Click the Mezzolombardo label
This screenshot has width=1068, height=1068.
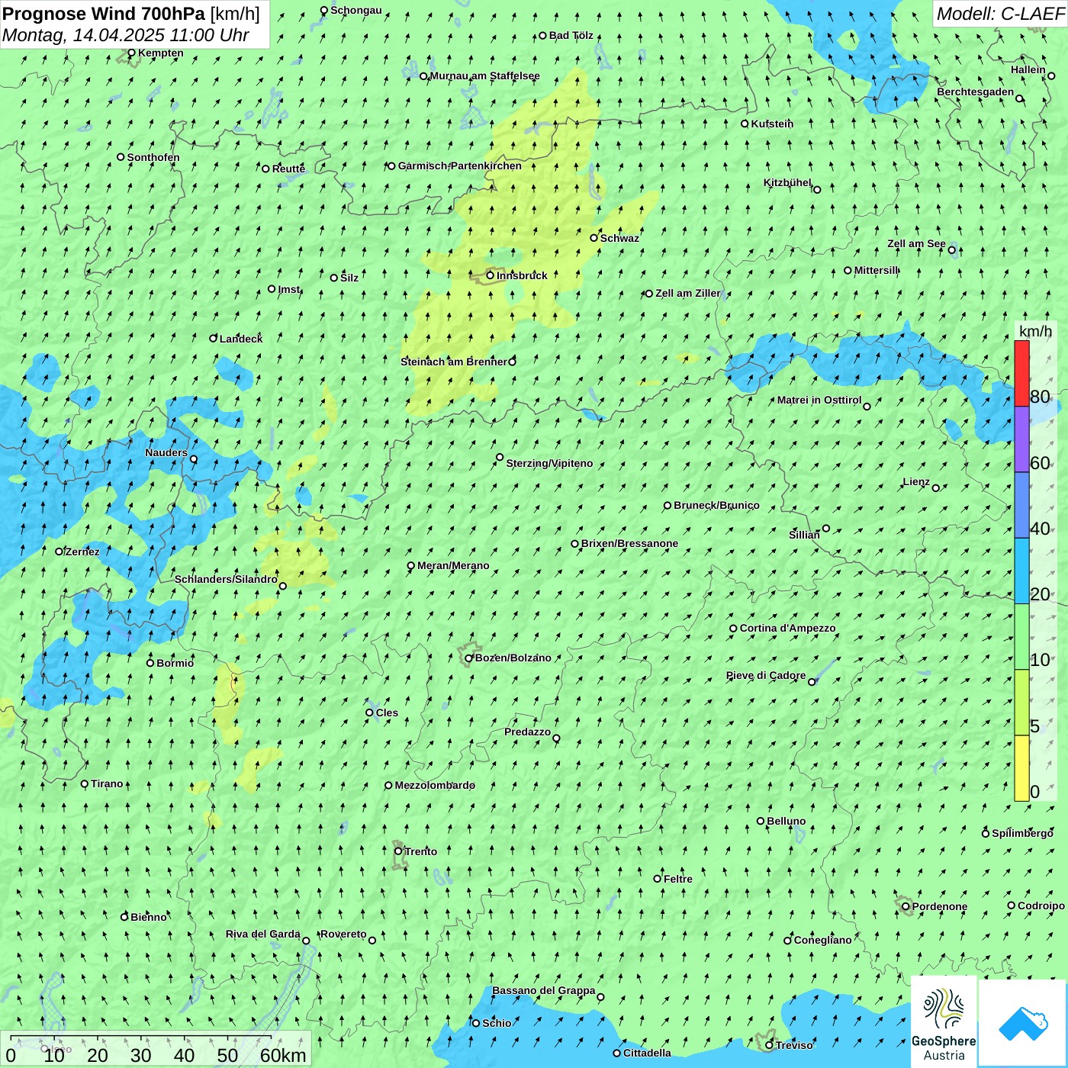(x=435, y=785)
